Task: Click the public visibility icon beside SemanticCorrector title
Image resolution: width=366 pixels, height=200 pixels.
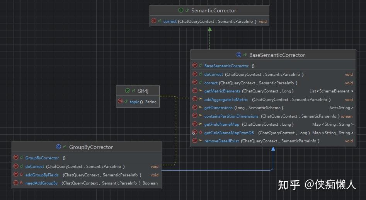Action: [187, 10]
